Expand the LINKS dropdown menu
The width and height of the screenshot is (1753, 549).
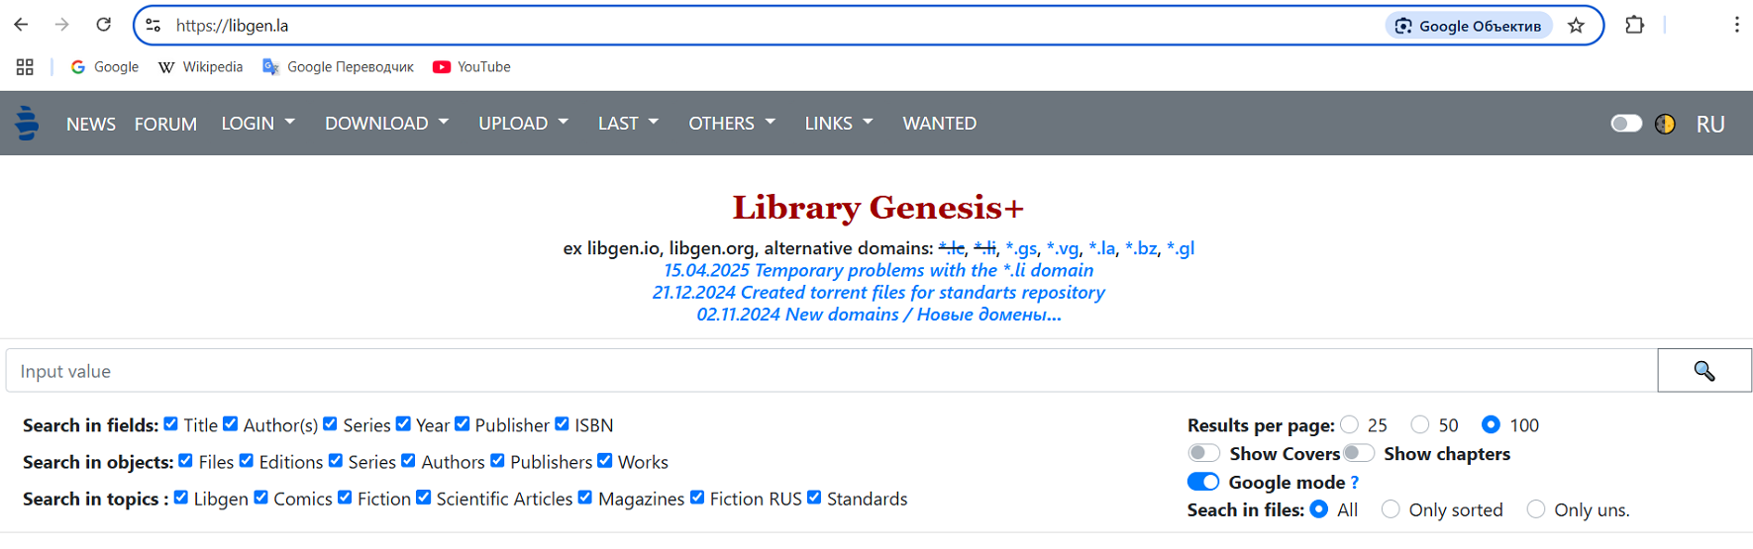[839, 123]
